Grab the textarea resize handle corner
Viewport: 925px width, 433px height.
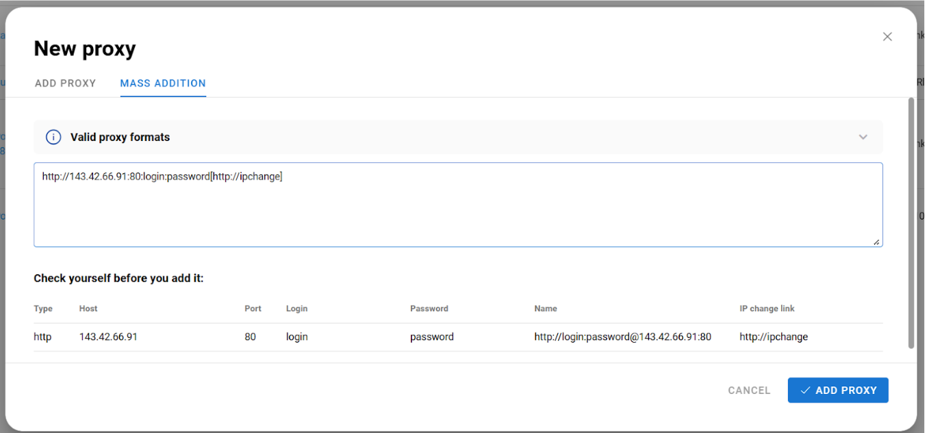tap(876, 241)
